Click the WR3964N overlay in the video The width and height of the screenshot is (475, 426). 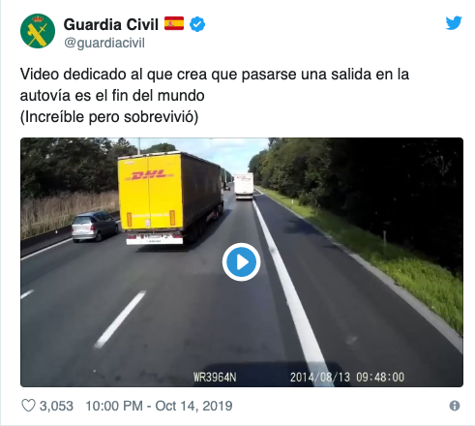tap(215, 377)
